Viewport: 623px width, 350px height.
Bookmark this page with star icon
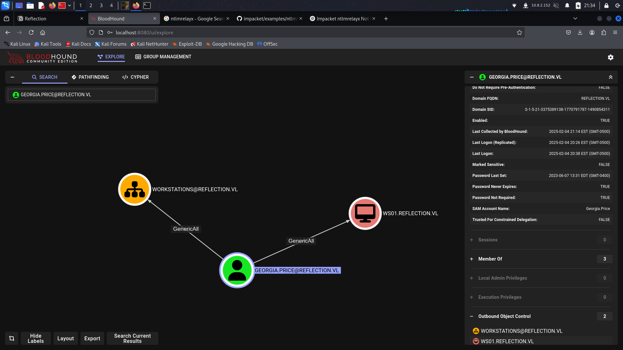(519, 32)
